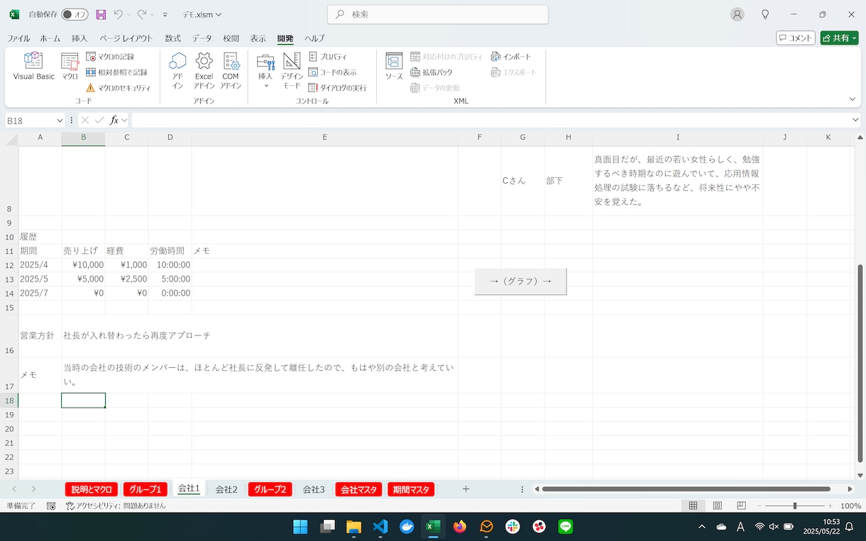Open the redo history dropdown
866x541 pixels.
tap(152, 14)
